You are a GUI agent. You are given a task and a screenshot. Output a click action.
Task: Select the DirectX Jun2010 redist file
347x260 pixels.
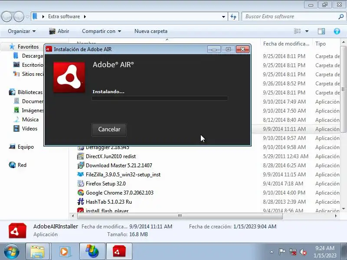point(111,156)
